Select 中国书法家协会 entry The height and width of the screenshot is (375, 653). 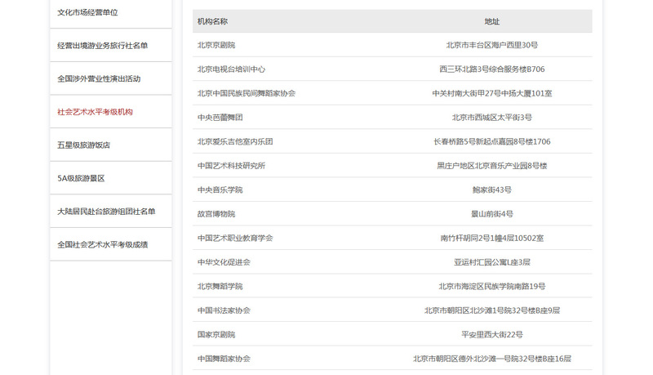(224, 310)
